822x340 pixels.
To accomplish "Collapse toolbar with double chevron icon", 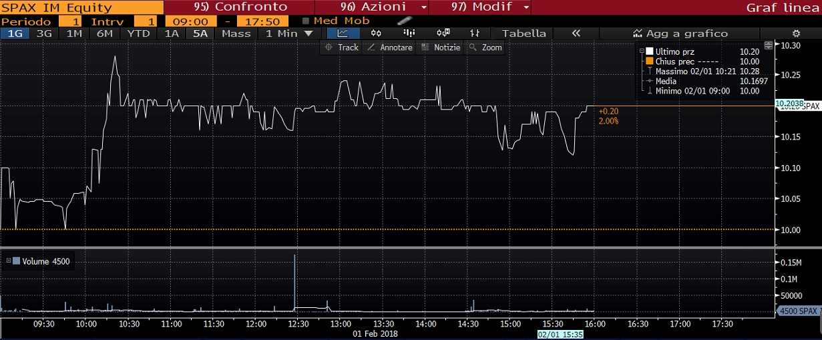I will tap(576, 33).
